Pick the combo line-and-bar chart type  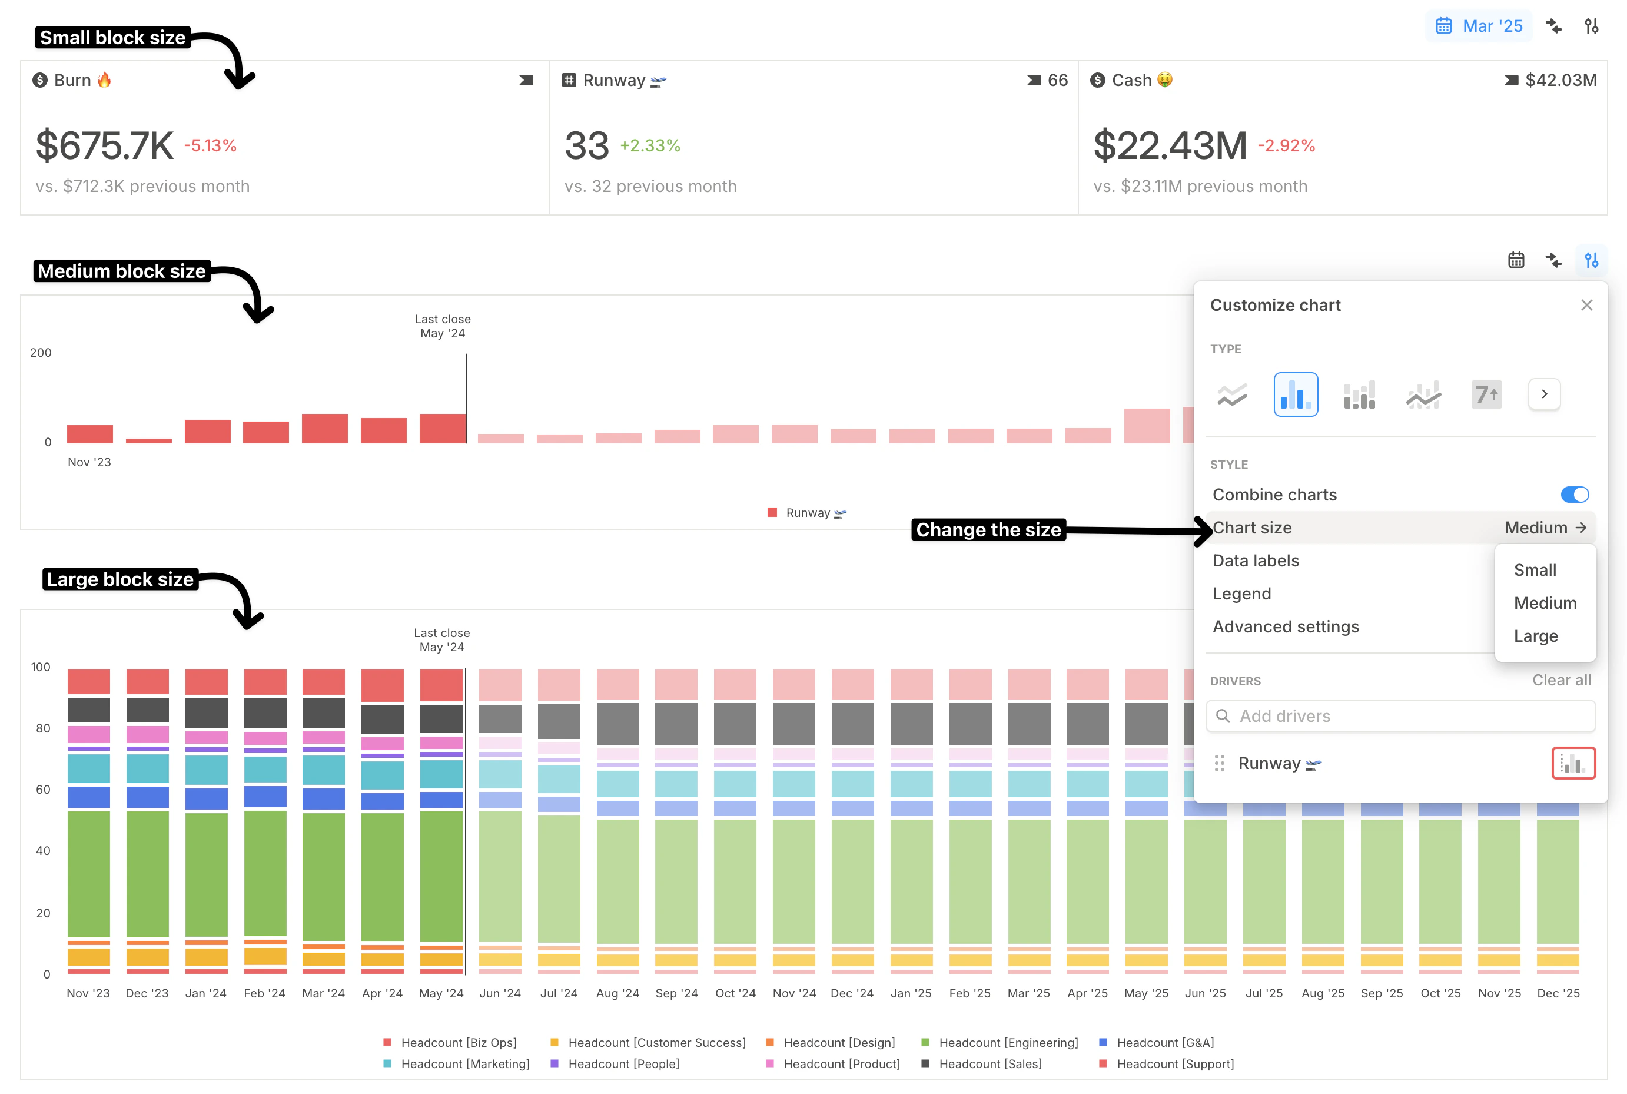[x=1423, y=395]
